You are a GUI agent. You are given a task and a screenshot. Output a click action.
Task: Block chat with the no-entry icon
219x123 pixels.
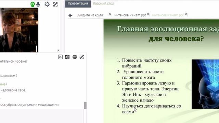click(75, 57)
